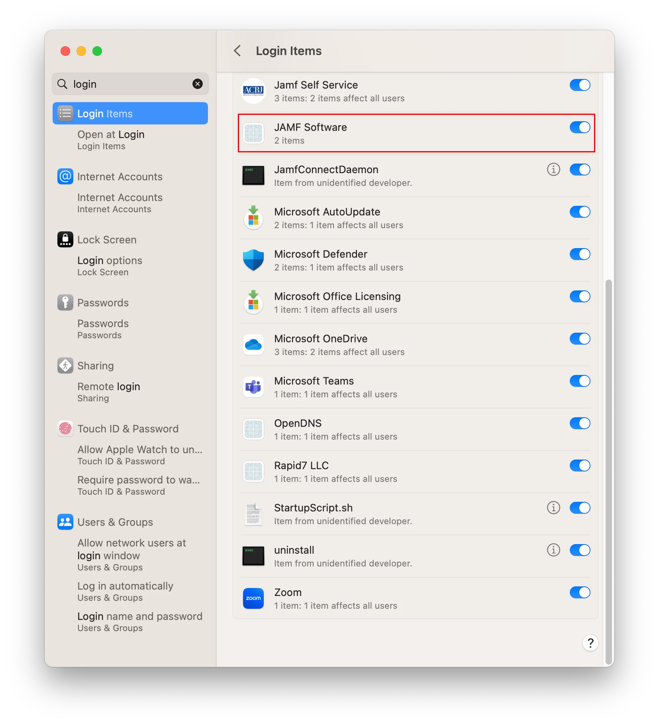Screen dimensions: 659x726
Task: Click the Sharing icon in the sidebar
Action: pyautogui.click(x=65, y=365)
